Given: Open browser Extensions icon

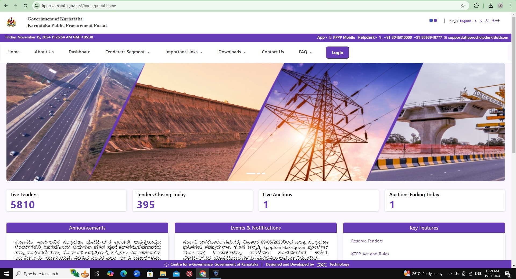Looking at the screenshot, I should coord(476,5).
